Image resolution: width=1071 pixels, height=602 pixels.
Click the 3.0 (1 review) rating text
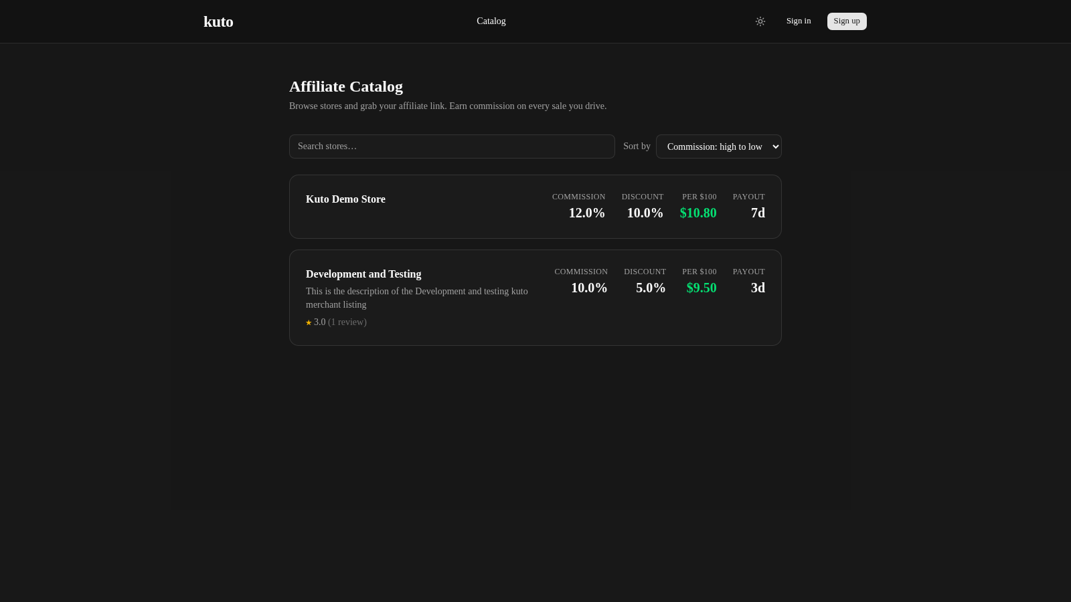(340, 322)
